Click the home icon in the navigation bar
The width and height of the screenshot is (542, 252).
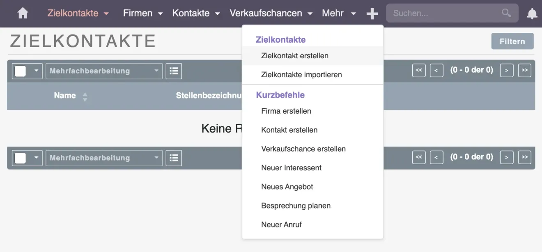tap(23, 13)
